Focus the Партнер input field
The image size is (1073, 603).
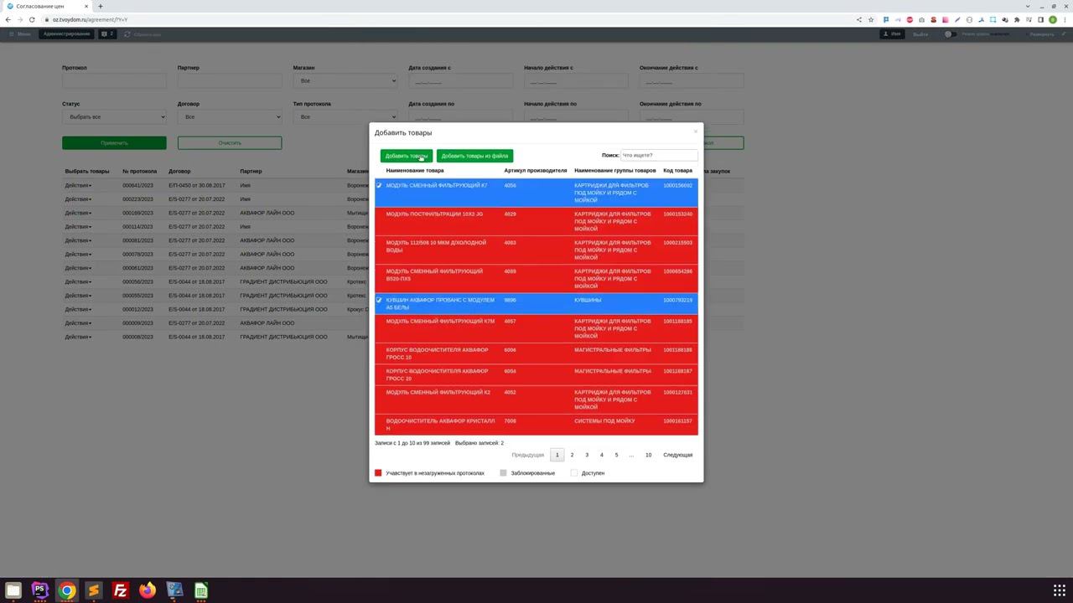point(230,81)
